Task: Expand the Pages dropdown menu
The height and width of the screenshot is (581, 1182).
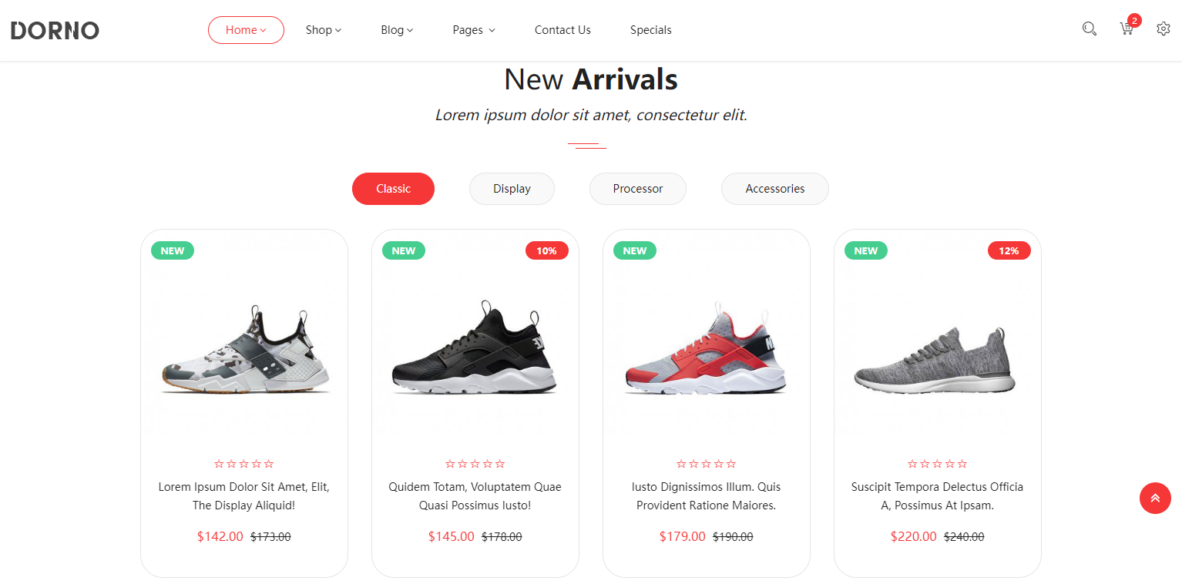Action: point(473,30)
